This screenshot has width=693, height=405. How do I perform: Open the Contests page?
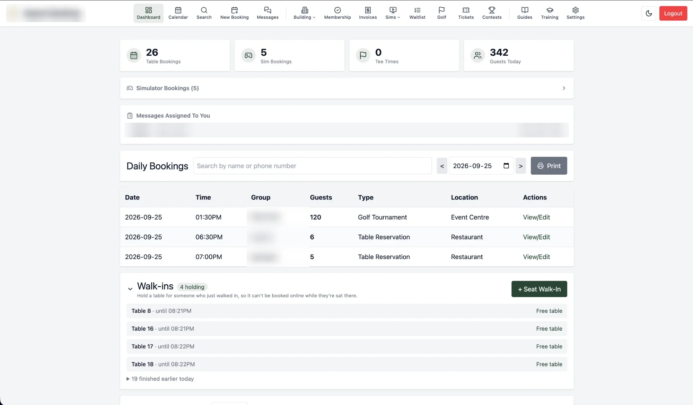click(492, 13)
